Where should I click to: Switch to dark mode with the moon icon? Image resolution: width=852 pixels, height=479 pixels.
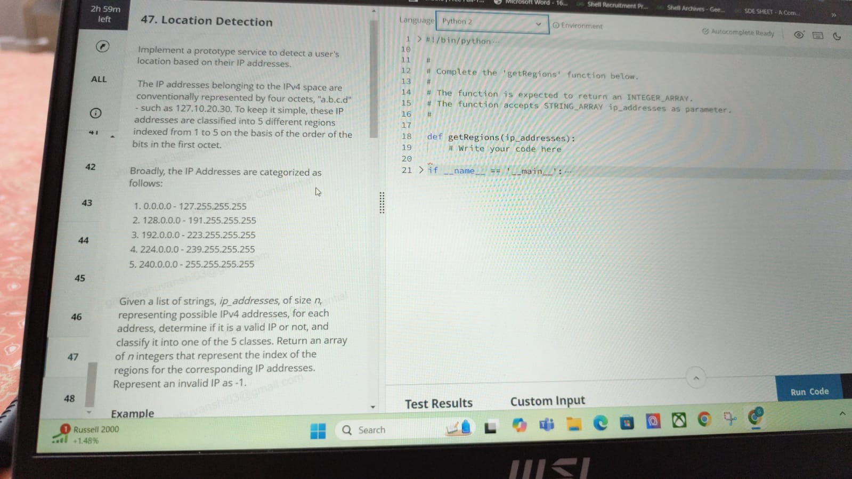(837, 36)
